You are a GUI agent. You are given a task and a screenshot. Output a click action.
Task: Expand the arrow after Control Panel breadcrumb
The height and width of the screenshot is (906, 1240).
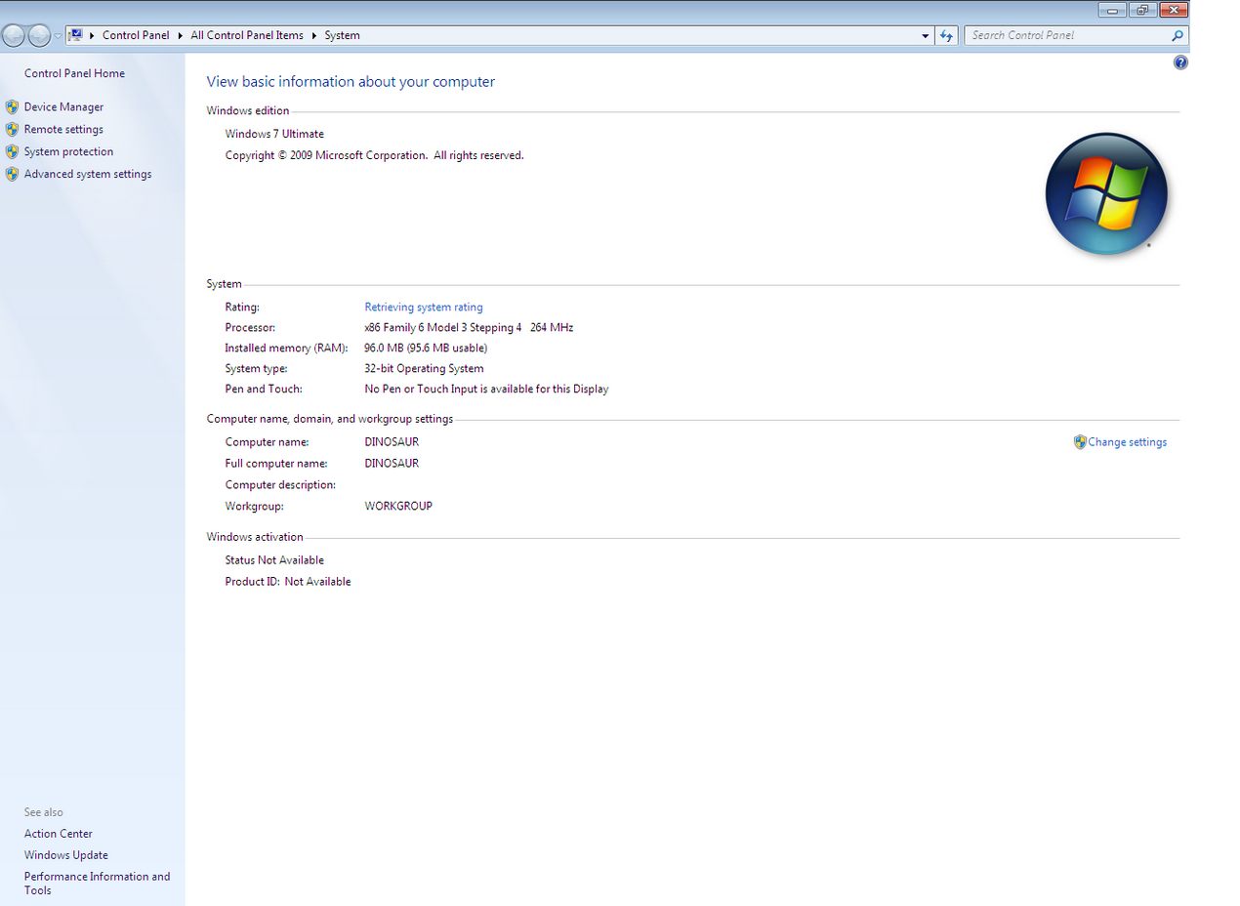tap(180, 35)
